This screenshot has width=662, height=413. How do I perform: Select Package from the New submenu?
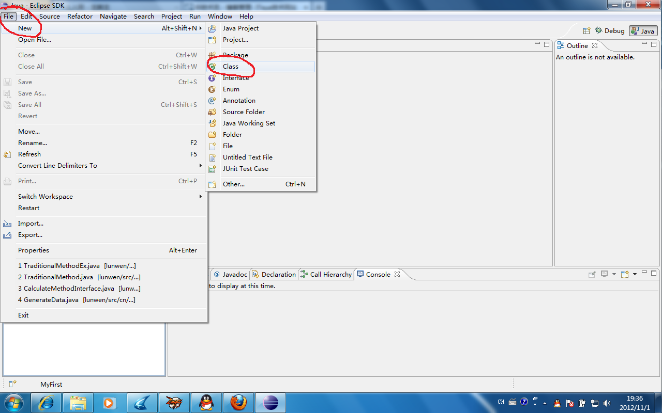click(261, 55)
